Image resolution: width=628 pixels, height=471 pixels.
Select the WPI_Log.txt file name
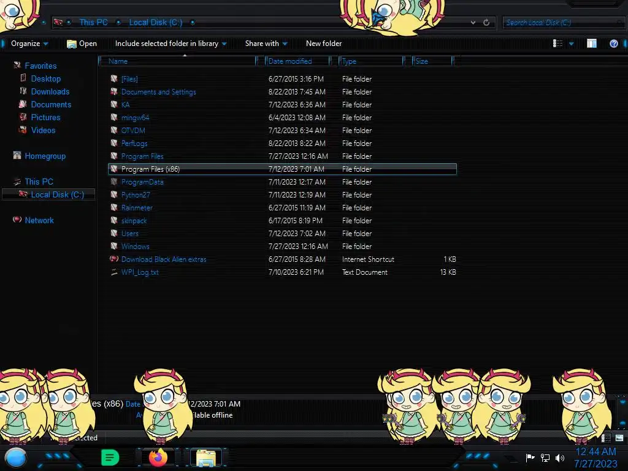140,272
